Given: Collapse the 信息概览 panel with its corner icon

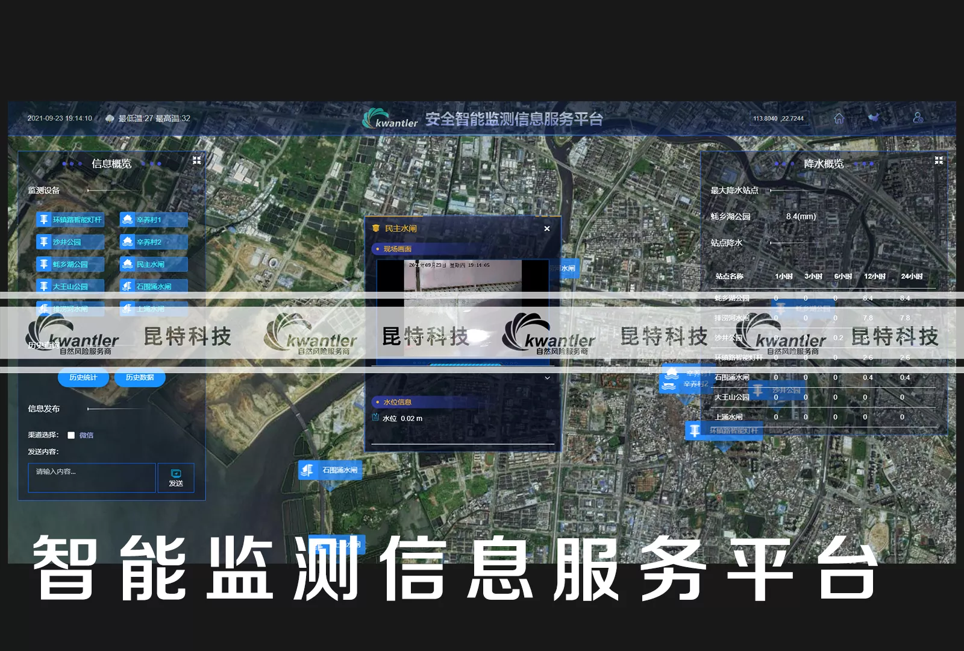Looking at the screenshot, I should click(x=196, y=160).
